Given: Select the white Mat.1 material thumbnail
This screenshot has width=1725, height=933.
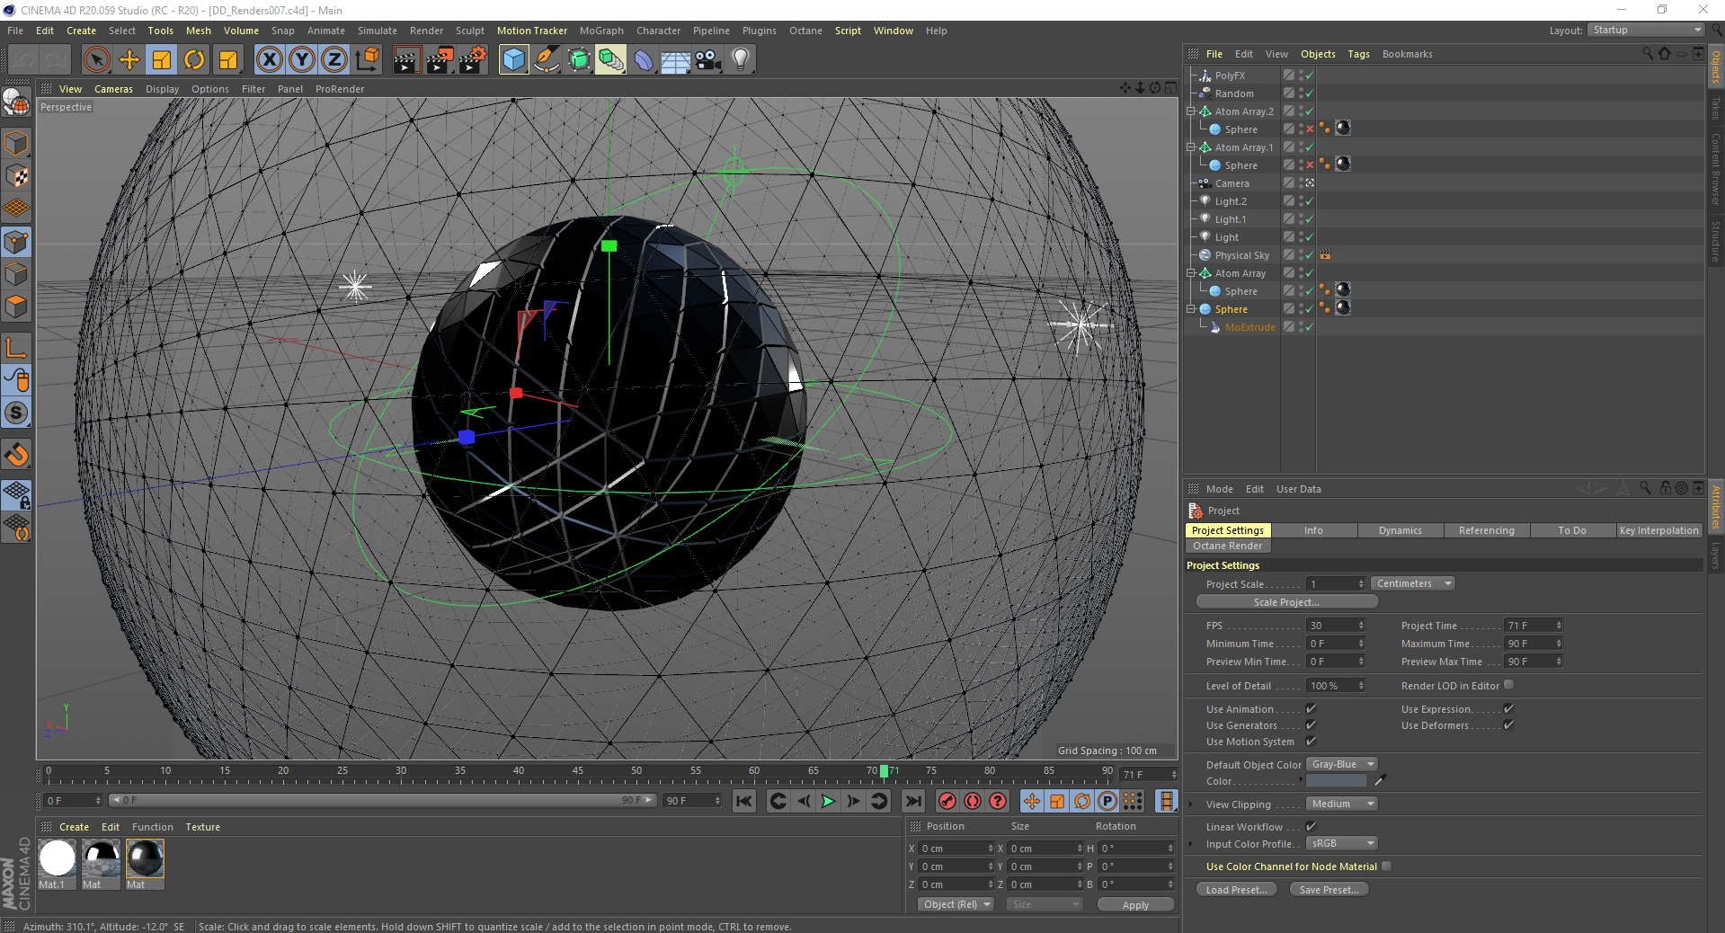Looking at the screenshot, I should click(x=58, y=858).
